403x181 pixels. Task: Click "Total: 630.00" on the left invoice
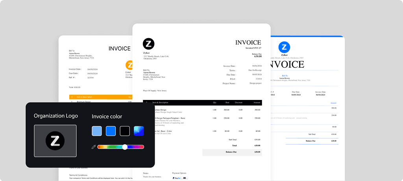74,87
